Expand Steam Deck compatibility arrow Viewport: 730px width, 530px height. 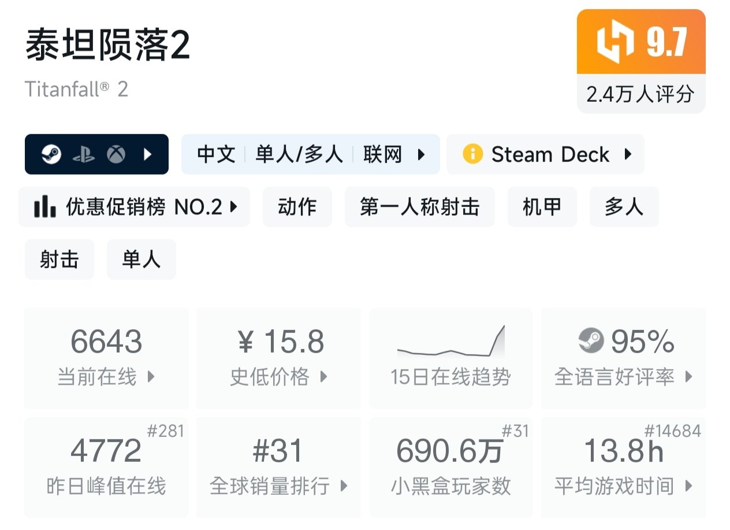click(x=628, y=154)
